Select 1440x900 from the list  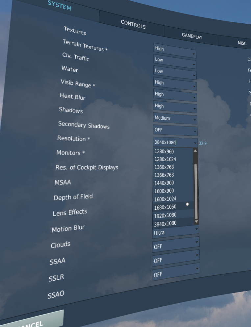click(x=173, y=183)
